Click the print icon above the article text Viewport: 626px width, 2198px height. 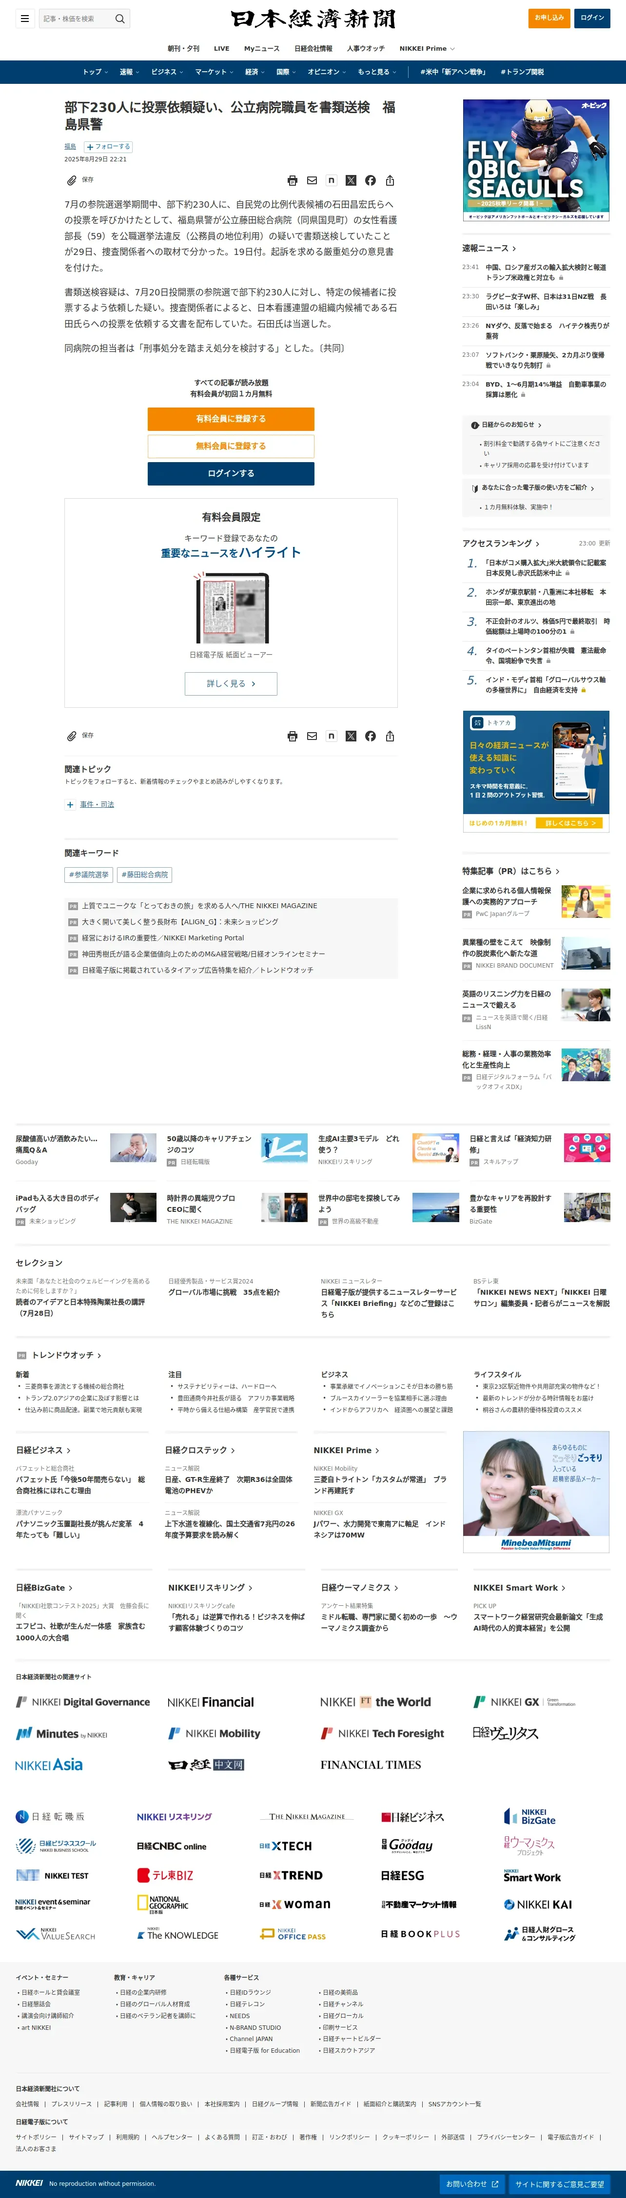coord(293,180)
